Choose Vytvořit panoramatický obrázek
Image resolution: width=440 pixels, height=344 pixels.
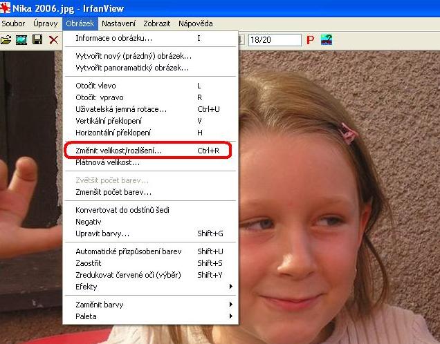150,68
